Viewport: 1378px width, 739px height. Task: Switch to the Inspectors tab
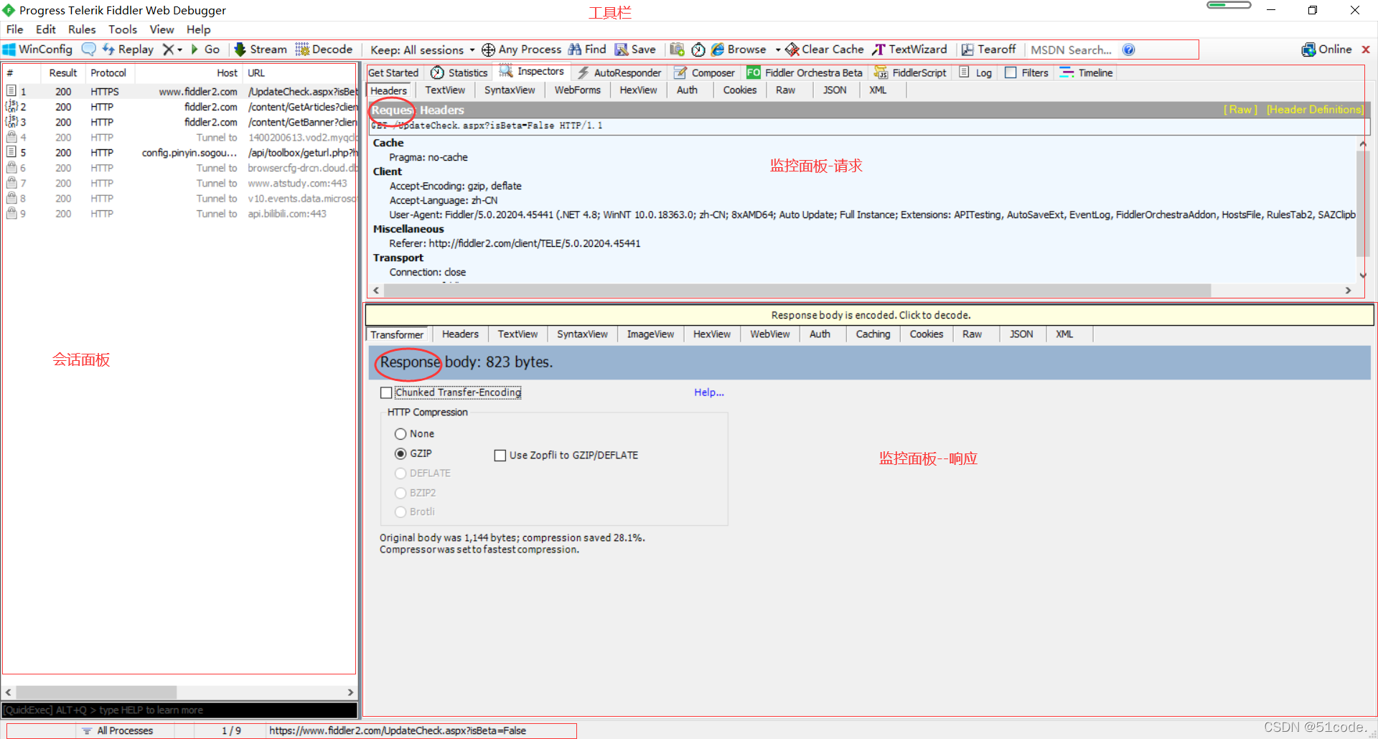[x=532, y=72]
